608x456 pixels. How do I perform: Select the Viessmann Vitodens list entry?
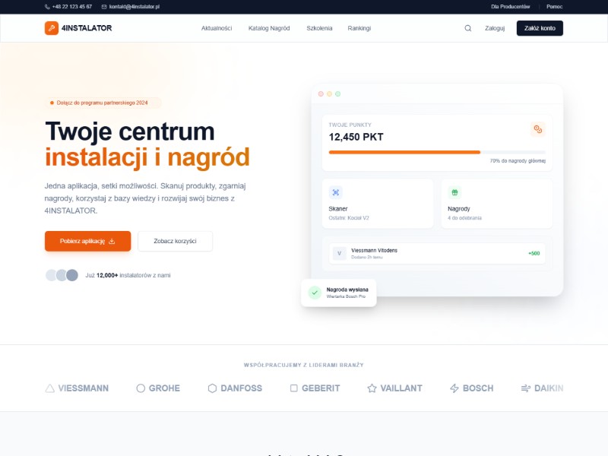point(437,253)
